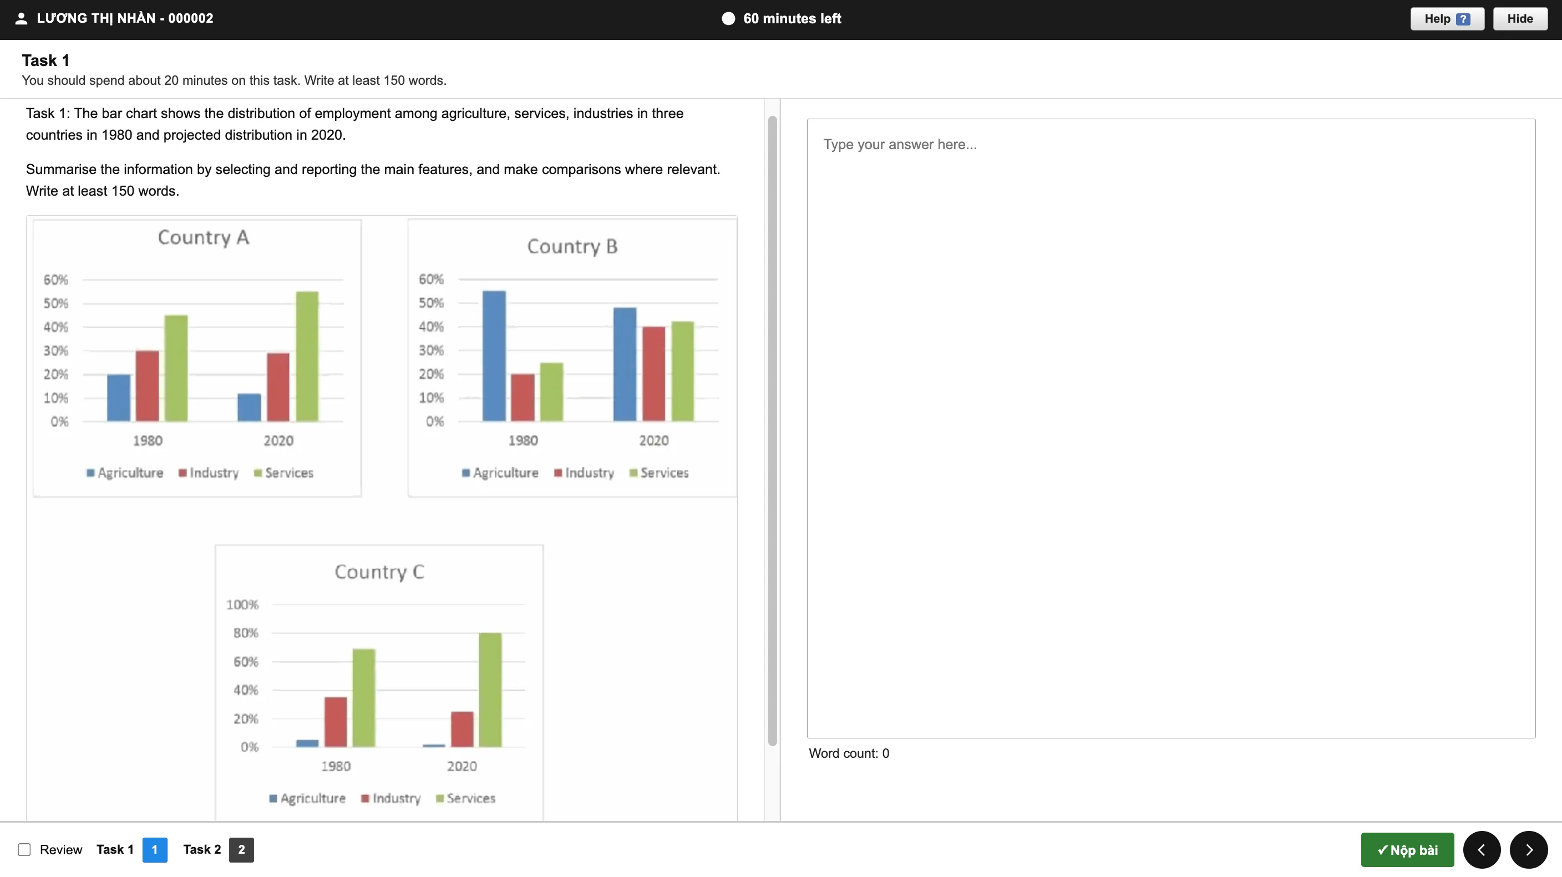Go to next question arrow
The width and height of the screenshot is (1562, 877).
(x=1529, y=850)
